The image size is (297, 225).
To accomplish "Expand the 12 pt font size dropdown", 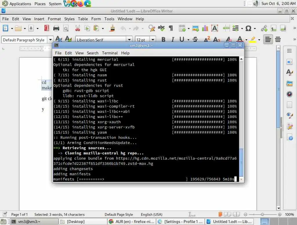I will pyautogui.click(x=153, y=40).
